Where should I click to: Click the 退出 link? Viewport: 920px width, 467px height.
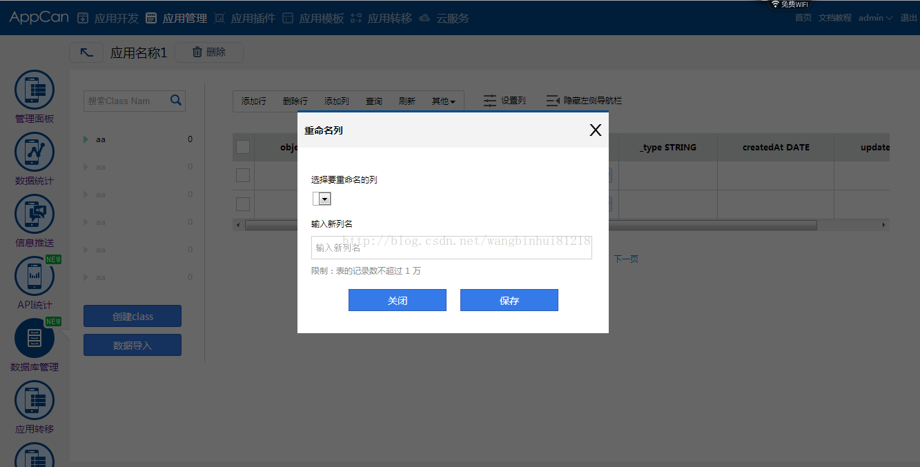coord(909,18)
